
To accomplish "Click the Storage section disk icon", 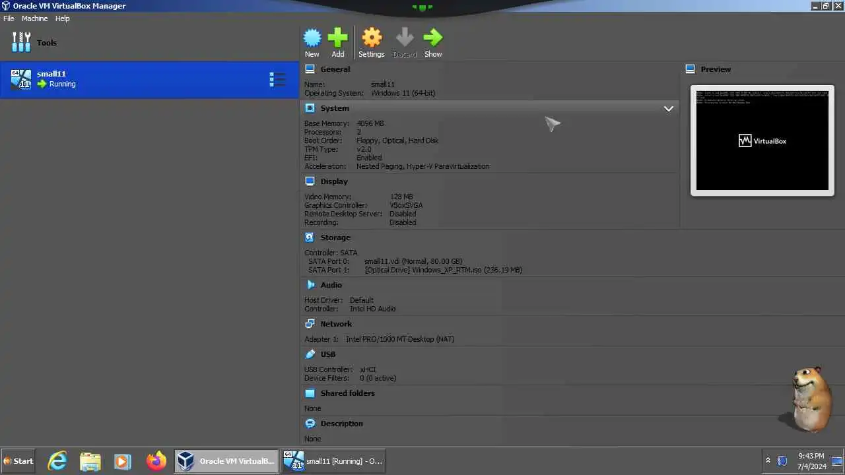I will pos(310,237).
